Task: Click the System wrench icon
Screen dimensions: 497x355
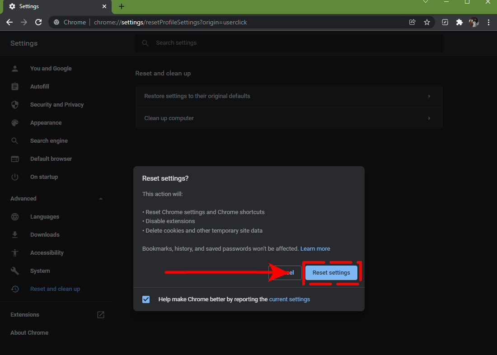Action: [x=15, y=271]
